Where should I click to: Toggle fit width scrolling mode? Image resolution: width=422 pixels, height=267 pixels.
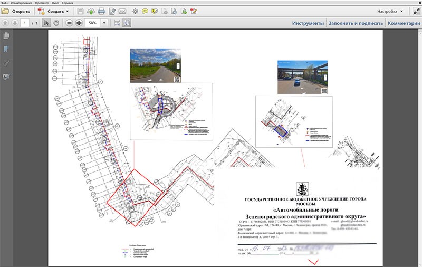pyautogui.click(x=117, y=23)
